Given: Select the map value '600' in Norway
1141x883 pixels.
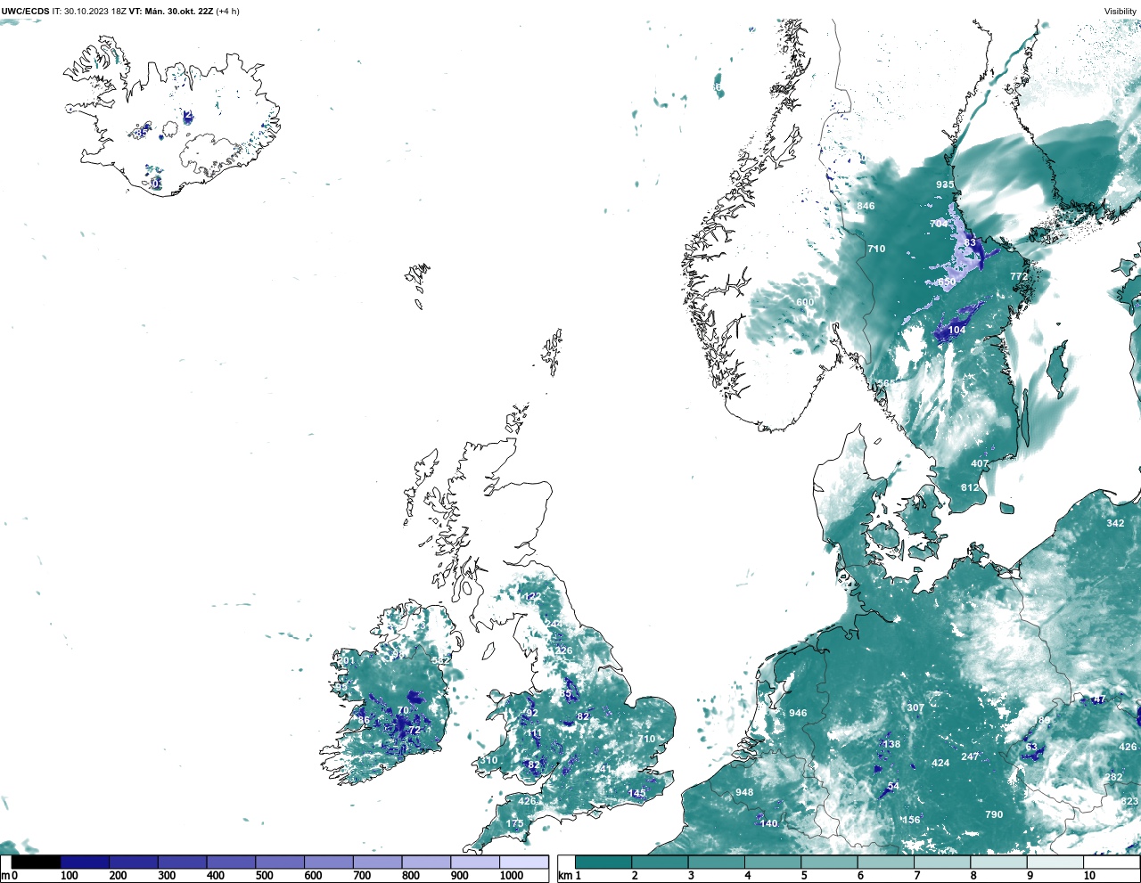Looking at the screenshot, I should coord(805,302).
